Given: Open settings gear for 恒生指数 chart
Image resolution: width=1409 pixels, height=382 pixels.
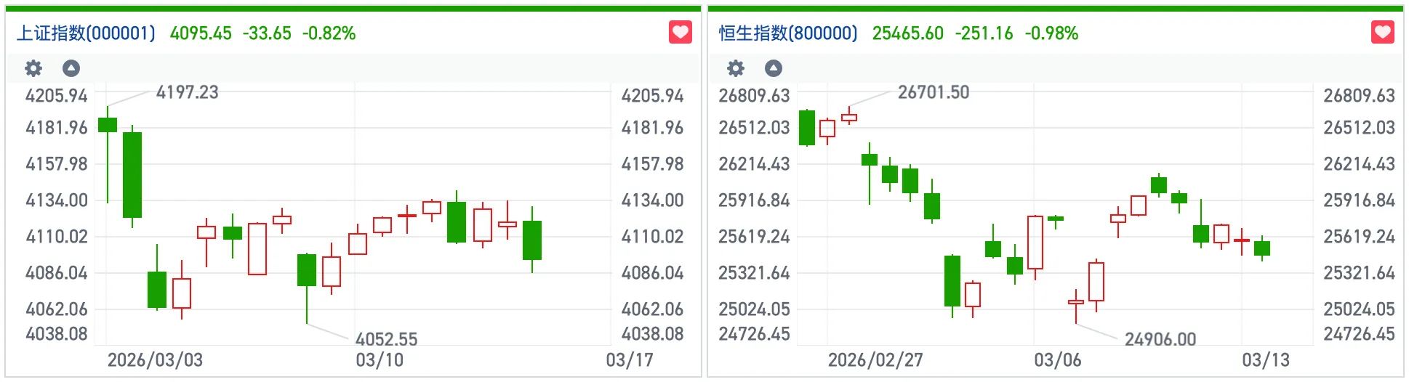Looking at the screenshot, I should click(x=736, y=68).
